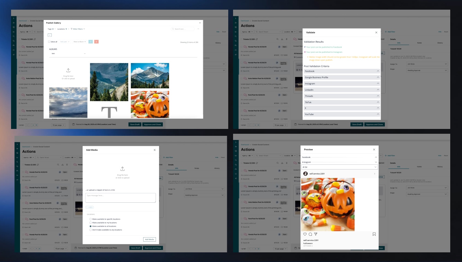Click the upload icon in Publish Gallery grid
The image size is (462, 262).
[68, 70]
